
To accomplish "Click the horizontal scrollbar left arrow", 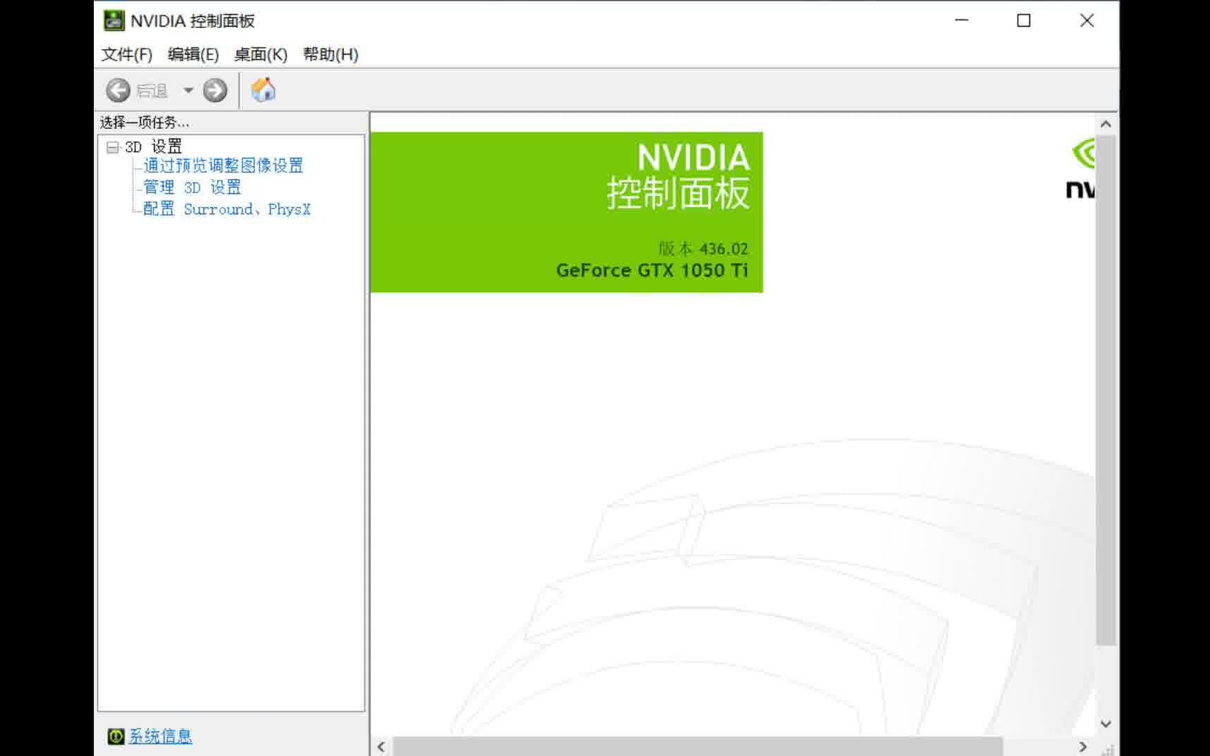I will [x=381, y=747].
